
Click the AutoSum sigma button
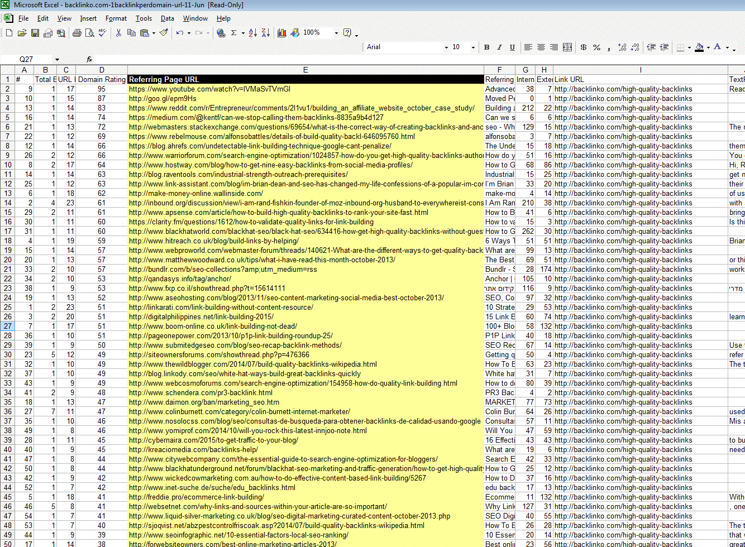(x=234, y=33)
